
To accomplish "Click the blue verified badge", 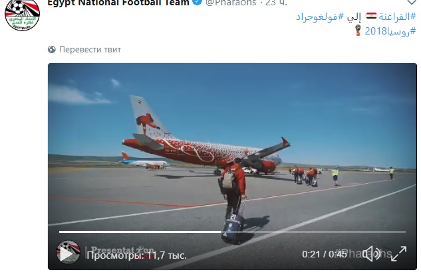I will tap(198, 2).
